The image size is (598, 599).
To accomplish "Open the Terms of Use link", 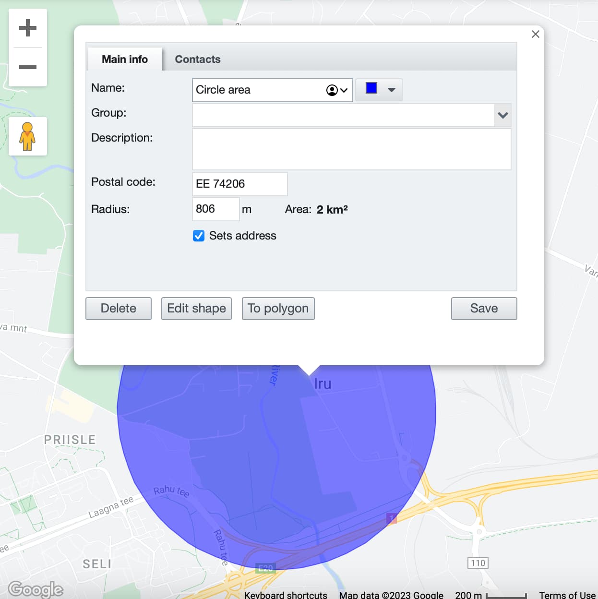I will click(x=567, y=595).
